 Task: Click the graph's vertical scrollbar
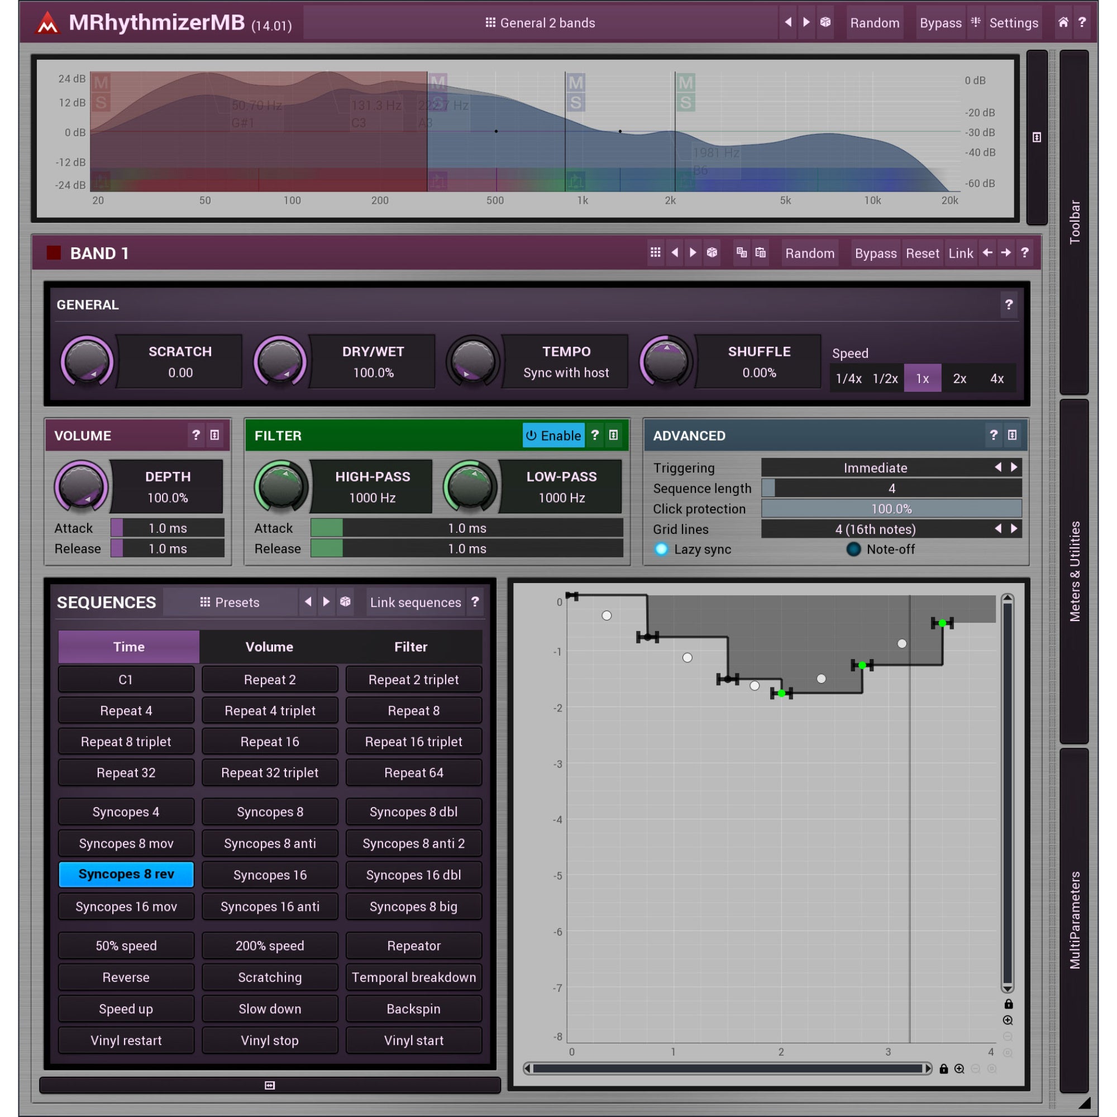coord(1007,794)
